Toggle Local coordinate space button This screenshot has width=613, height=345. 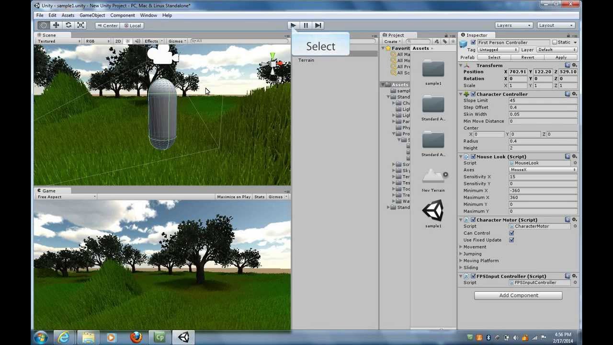(x=132, y=25)
